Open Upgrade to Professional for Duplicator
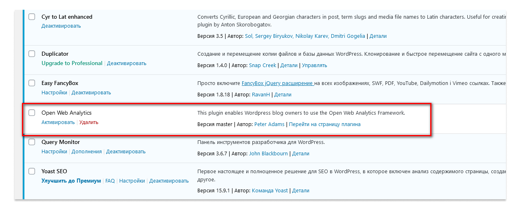 click(72, 63)
